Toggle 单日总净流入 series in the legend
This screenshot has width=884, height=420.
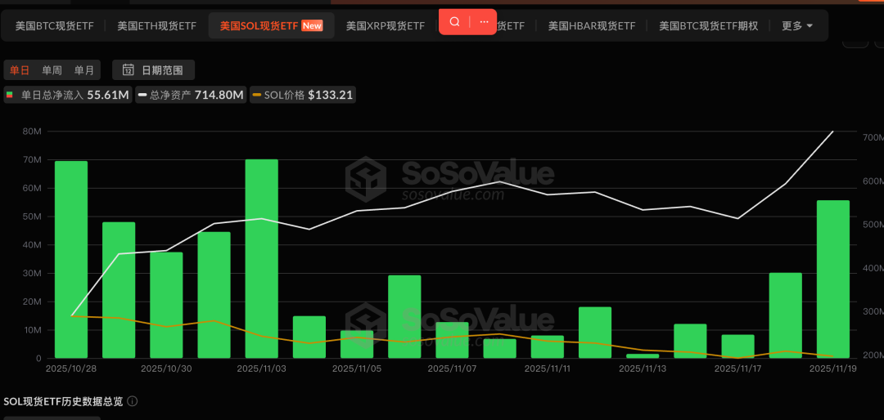67,95
